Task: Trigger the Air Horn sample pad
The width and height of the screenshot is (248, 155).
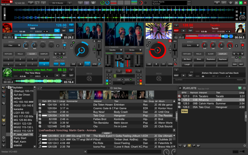Action: click(x=187, y=59)
